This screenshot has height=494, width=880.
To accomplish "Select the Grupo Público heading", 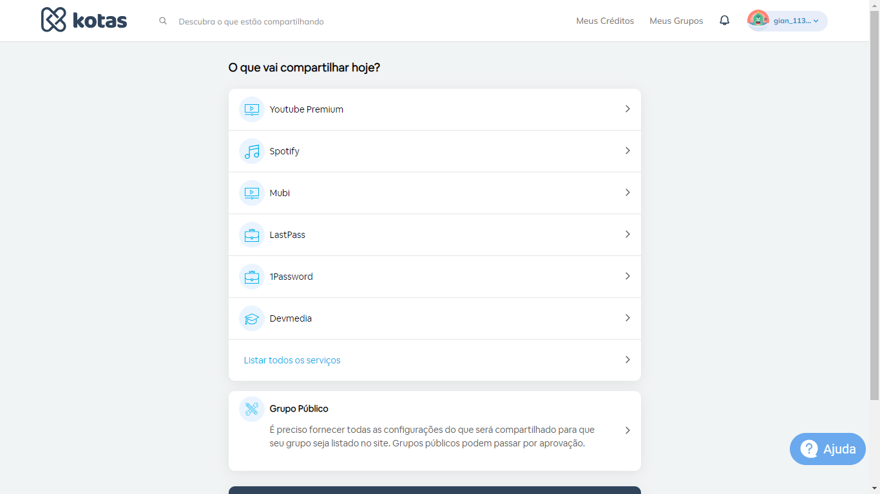I will pyautogui.click(x=299, y=408).
